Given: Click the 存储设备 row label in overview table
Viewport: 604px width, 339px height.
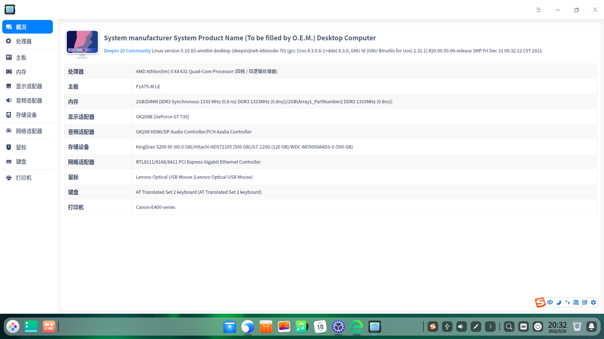Looking at the screenshot, I should (x=79, y=147).
